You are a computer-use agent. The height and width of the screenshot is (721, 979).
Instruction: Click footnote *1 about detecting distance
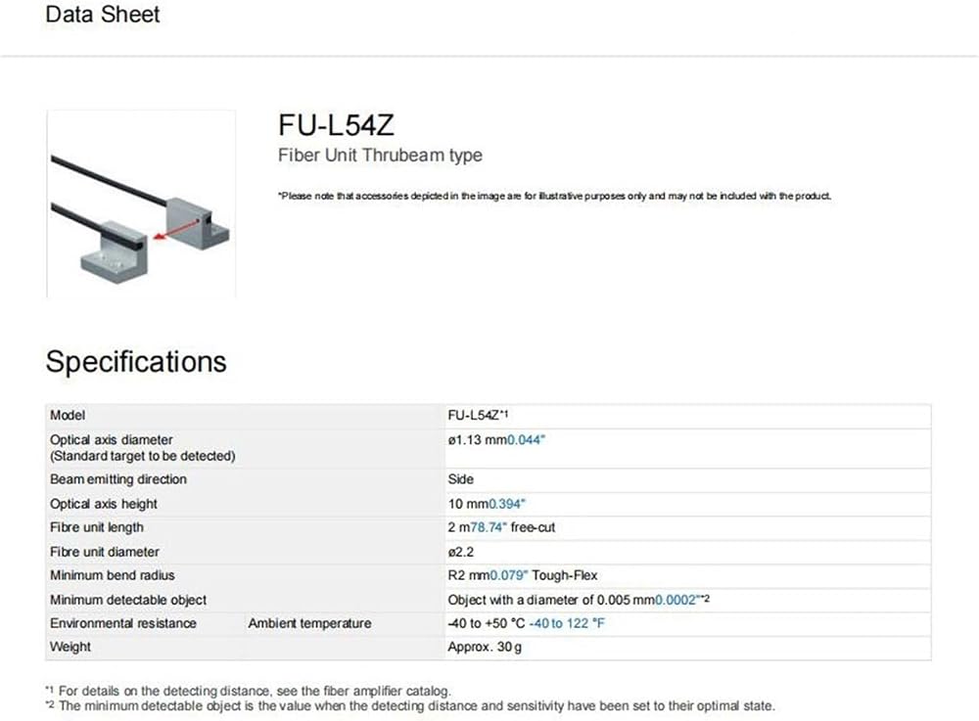point(248,691)
